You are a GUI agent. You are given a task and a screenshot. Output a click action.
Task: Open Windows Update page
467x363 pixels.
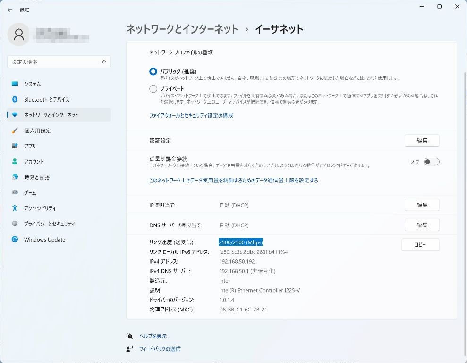(x=44, y=240)
